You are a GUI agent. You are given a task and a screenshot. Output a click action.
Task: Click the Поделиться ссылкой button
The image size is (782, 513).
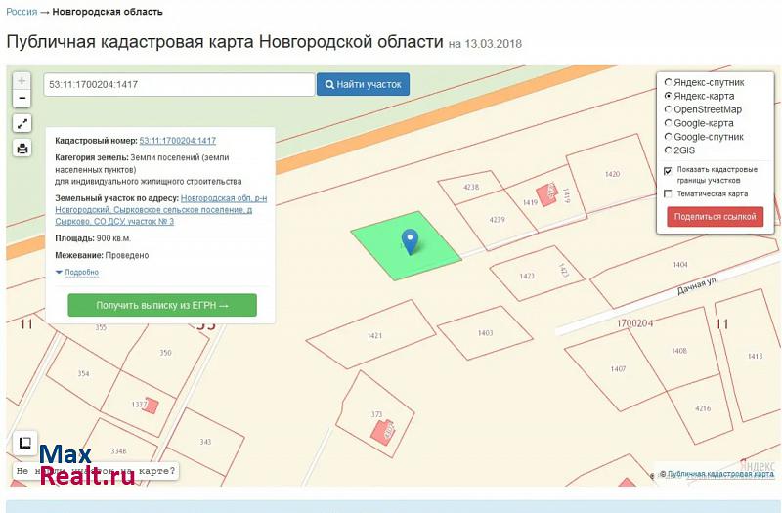[716, 217]
